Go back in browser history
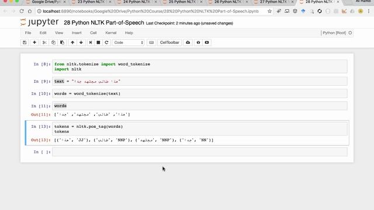This screenshot has height=210, width=374. pos(5,11)
